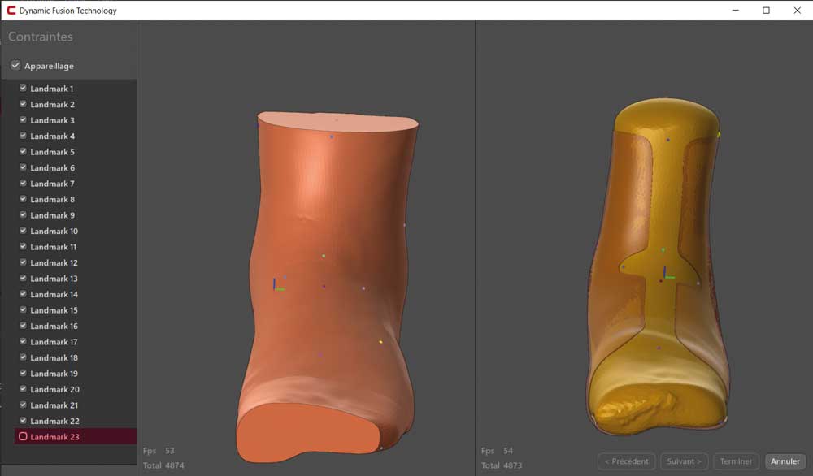The image size is (813, 476).
Task: Select the yellow landmark point on orange leg
Action: [380, 342]
